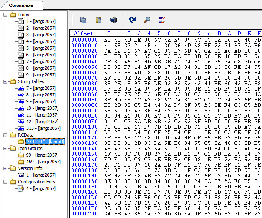This screenshot has height=218, width=262.
Task: Select icon group 169 - [lang:2057]
Action: coord(43,162)
